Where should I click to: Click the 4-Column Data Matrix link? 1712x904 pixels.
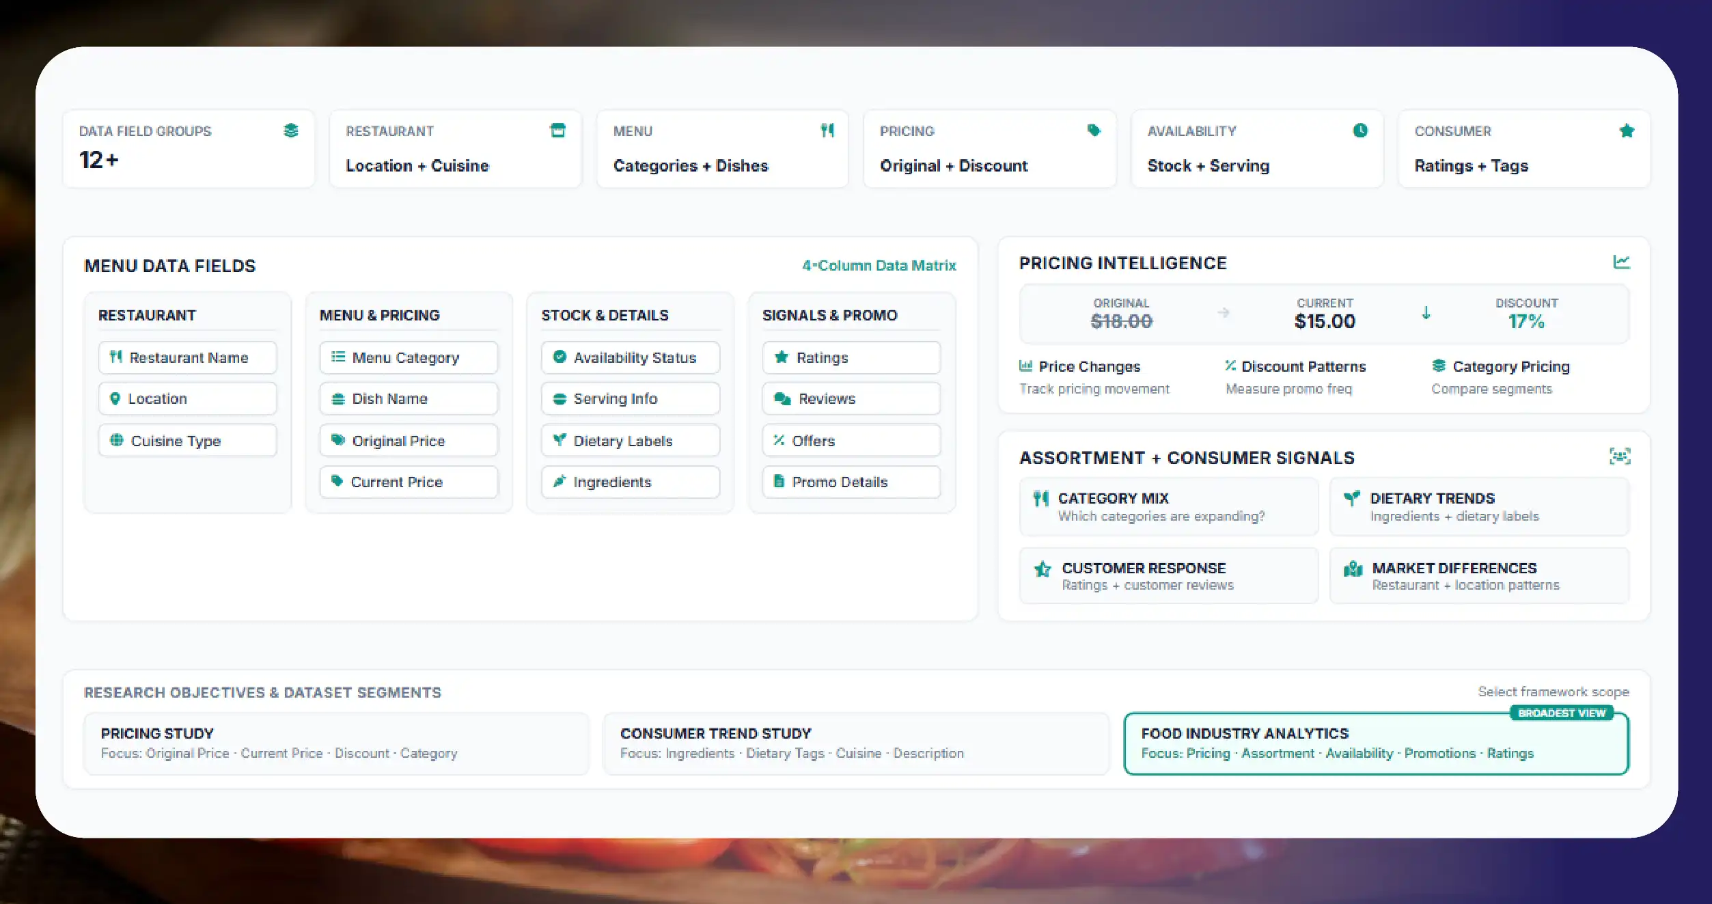tap(879, 266)
